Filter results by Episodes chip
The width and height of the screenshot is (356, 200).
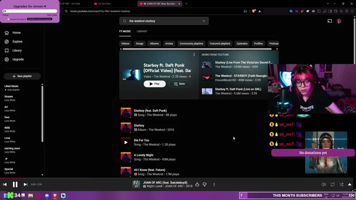242,44
